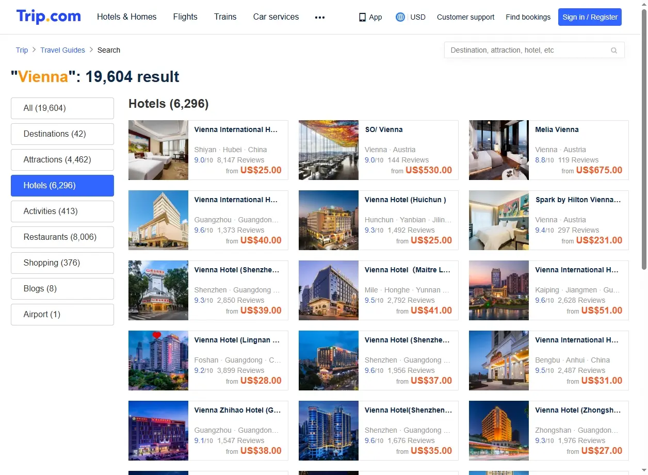Click Melia Vienna hotel title
The width and height of the screenshot is (648, 475).
[557, 130]
